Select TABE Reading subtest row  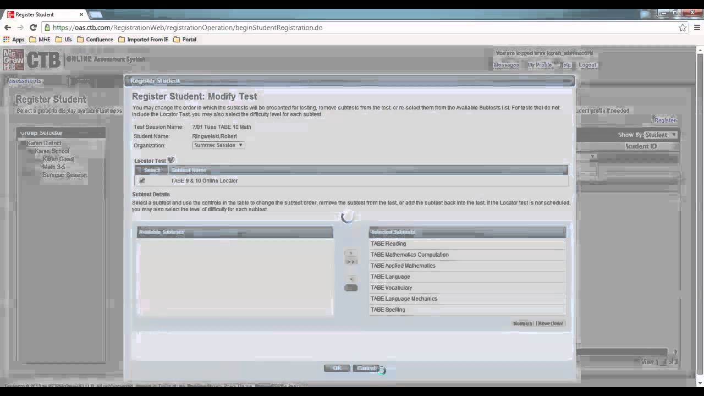tap(467, 244)
